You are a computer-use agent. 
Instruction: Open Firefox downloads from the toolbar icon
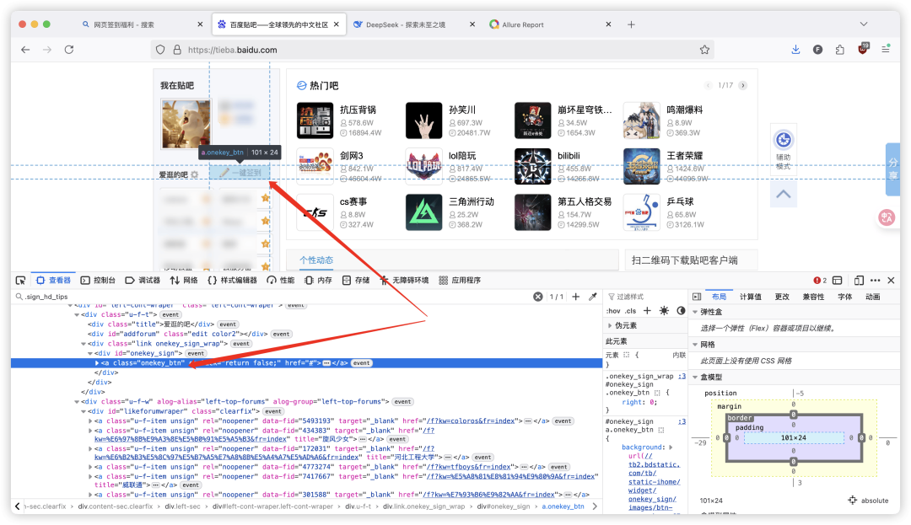(795, 50)
